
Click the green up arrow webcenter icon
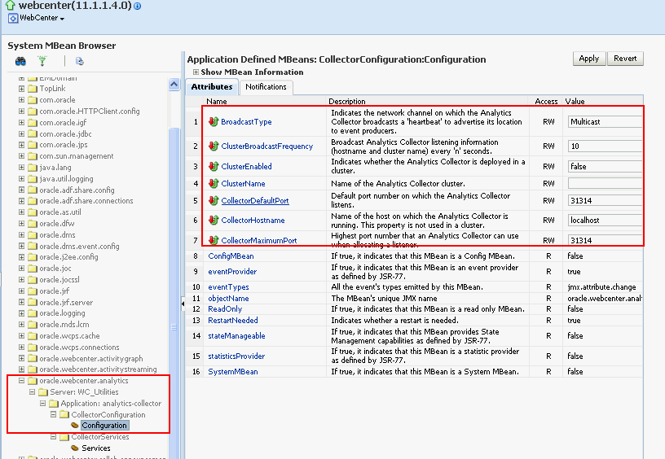[10, 6]
